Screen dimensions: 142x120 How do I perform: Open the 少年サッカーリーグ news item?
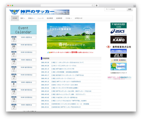pyautogui.click(x=64, y=66)
